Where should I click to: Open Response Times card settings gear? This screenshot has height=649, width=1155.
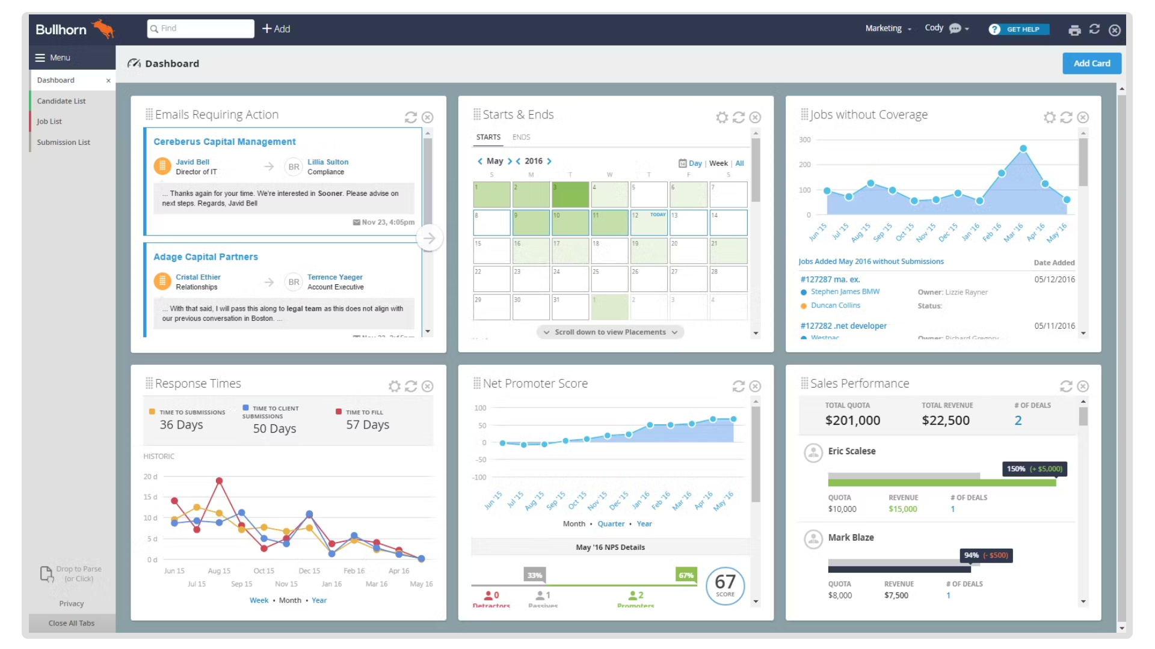tap(394, 386)
